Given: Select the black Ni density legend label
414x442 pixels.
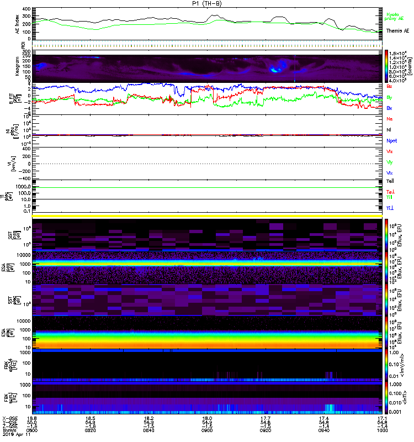Looking at the screenshot, I should tap(389, 130).
